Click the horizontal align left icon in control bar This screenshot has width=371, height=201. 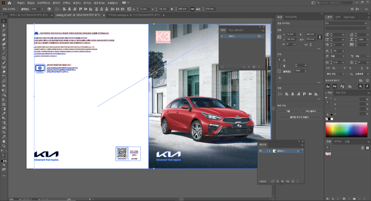click(64, 9)
